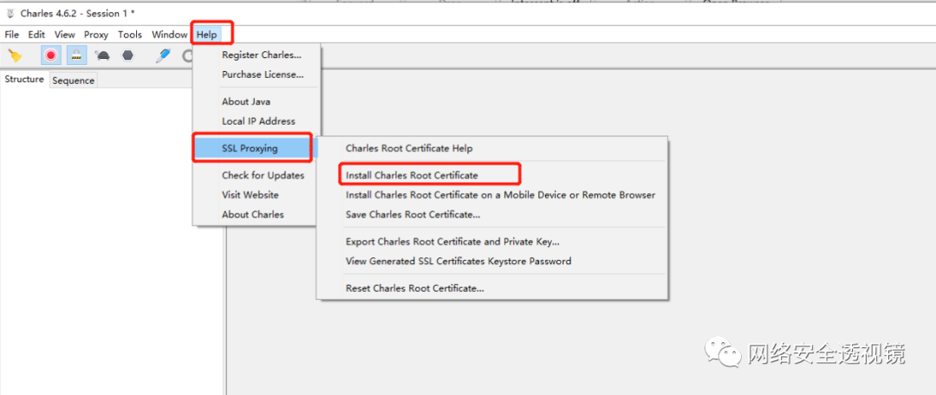Open the Window menu

[170, 35]
